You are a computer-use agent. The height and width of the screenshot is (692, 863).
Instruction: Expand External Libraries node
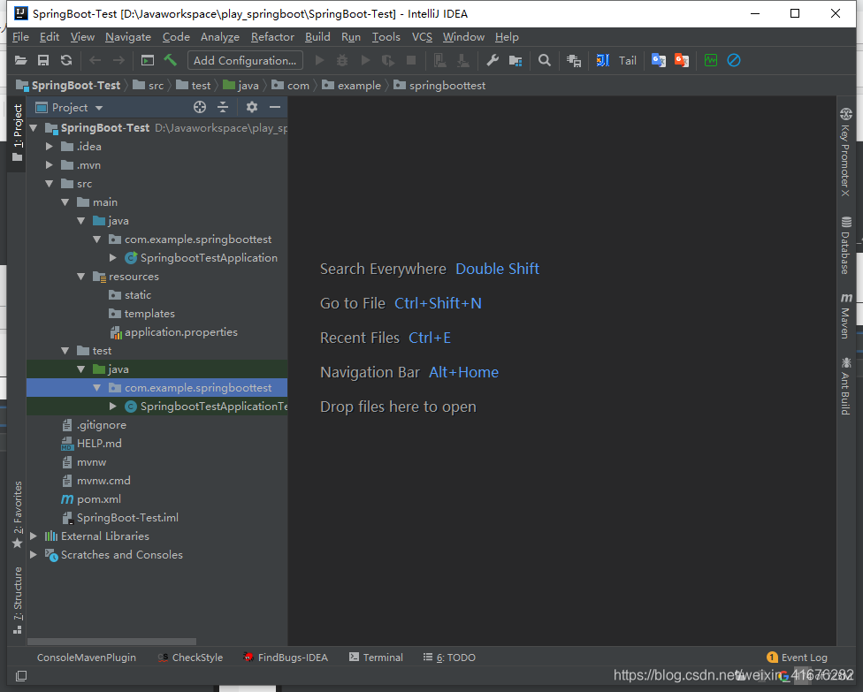[x=34, y=536]
